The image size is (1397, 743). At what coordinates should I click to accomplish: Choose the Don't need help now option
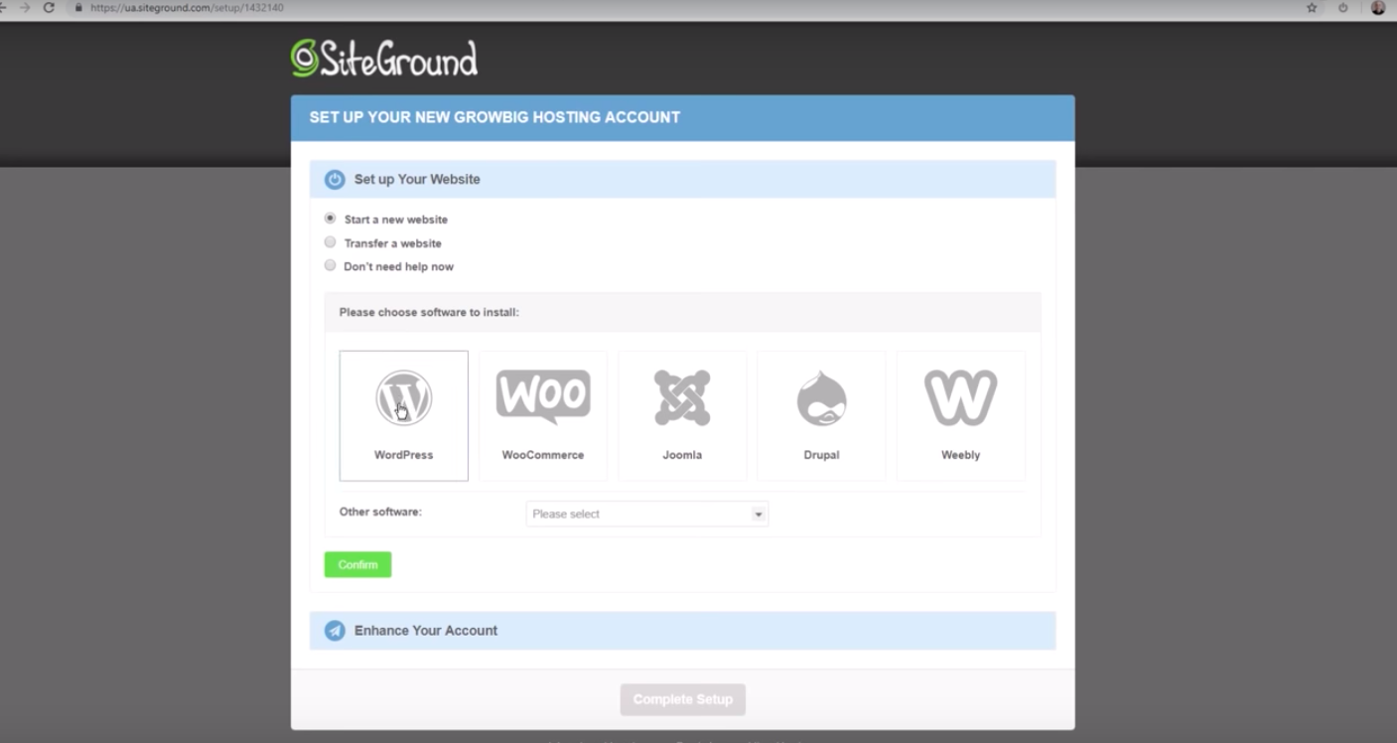click(331, 266)
